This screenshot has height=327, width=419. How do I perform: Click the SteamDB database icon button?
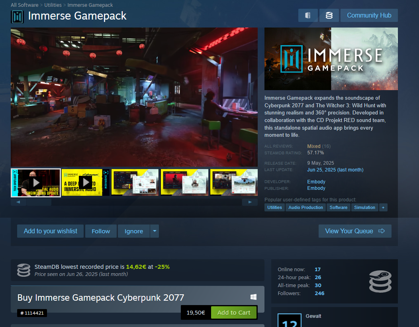point(329,16)
